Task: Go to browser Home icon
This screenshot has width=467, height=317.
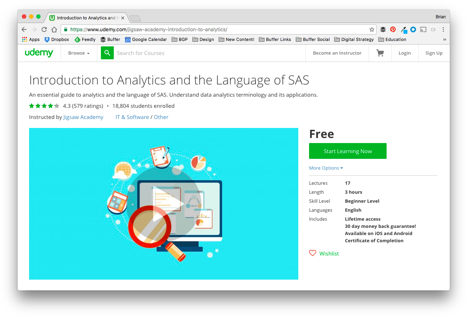Action: 54,29
